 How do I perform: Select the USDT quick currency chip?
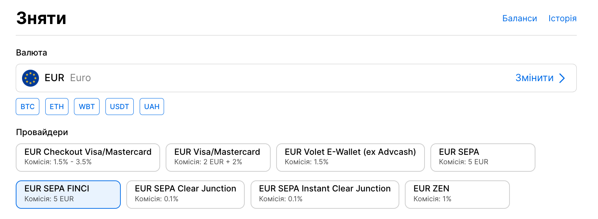pos(120,107)
